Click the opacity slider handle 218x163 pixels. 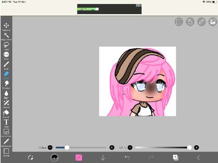pyautogui.click(x=189, y=148)
